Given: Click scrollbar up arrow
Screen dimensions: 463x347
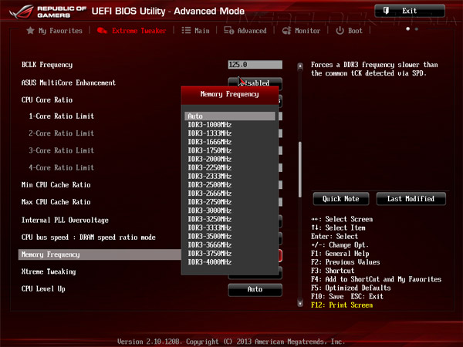Looking at the screenshot, I should click(300, 66).
